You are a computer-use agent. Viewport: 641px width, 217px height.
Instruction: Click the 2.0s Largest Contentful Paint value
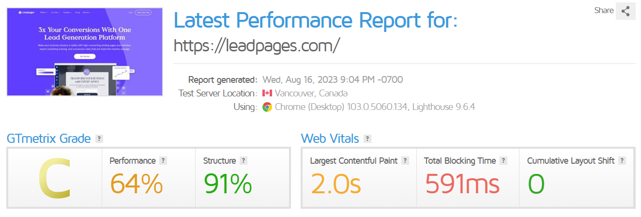point(336,184)
